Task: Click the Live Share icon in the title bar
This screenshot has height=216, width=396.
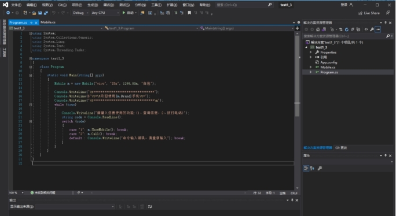Action: (x=360, y=13)
